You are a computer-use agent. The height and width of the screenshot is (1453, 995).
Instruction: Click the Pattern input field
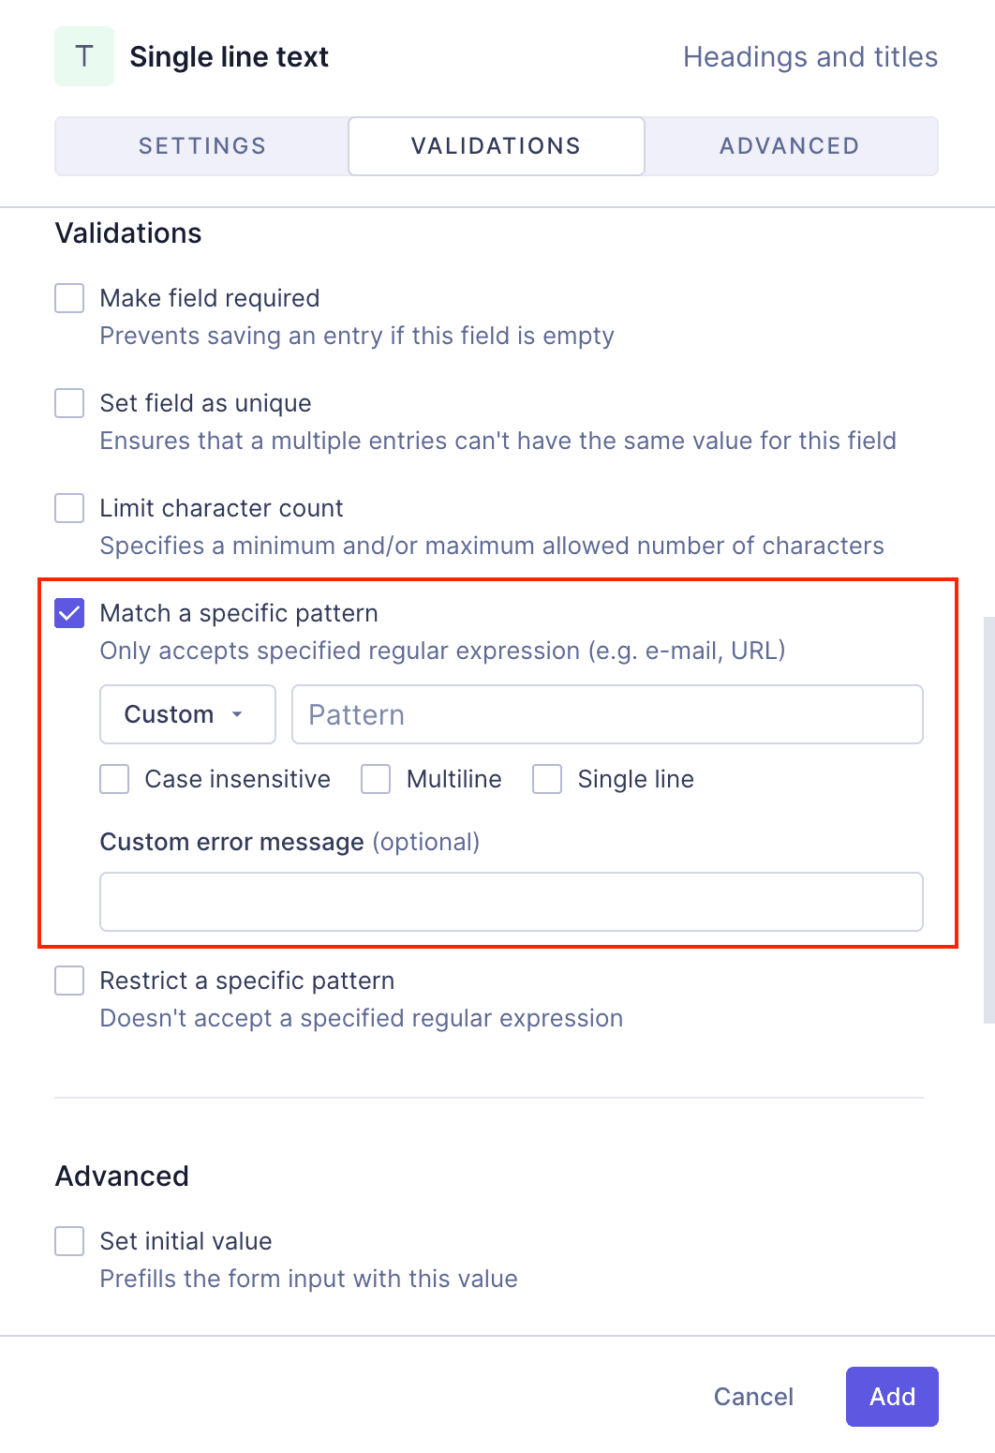click(x=607, y=714)
